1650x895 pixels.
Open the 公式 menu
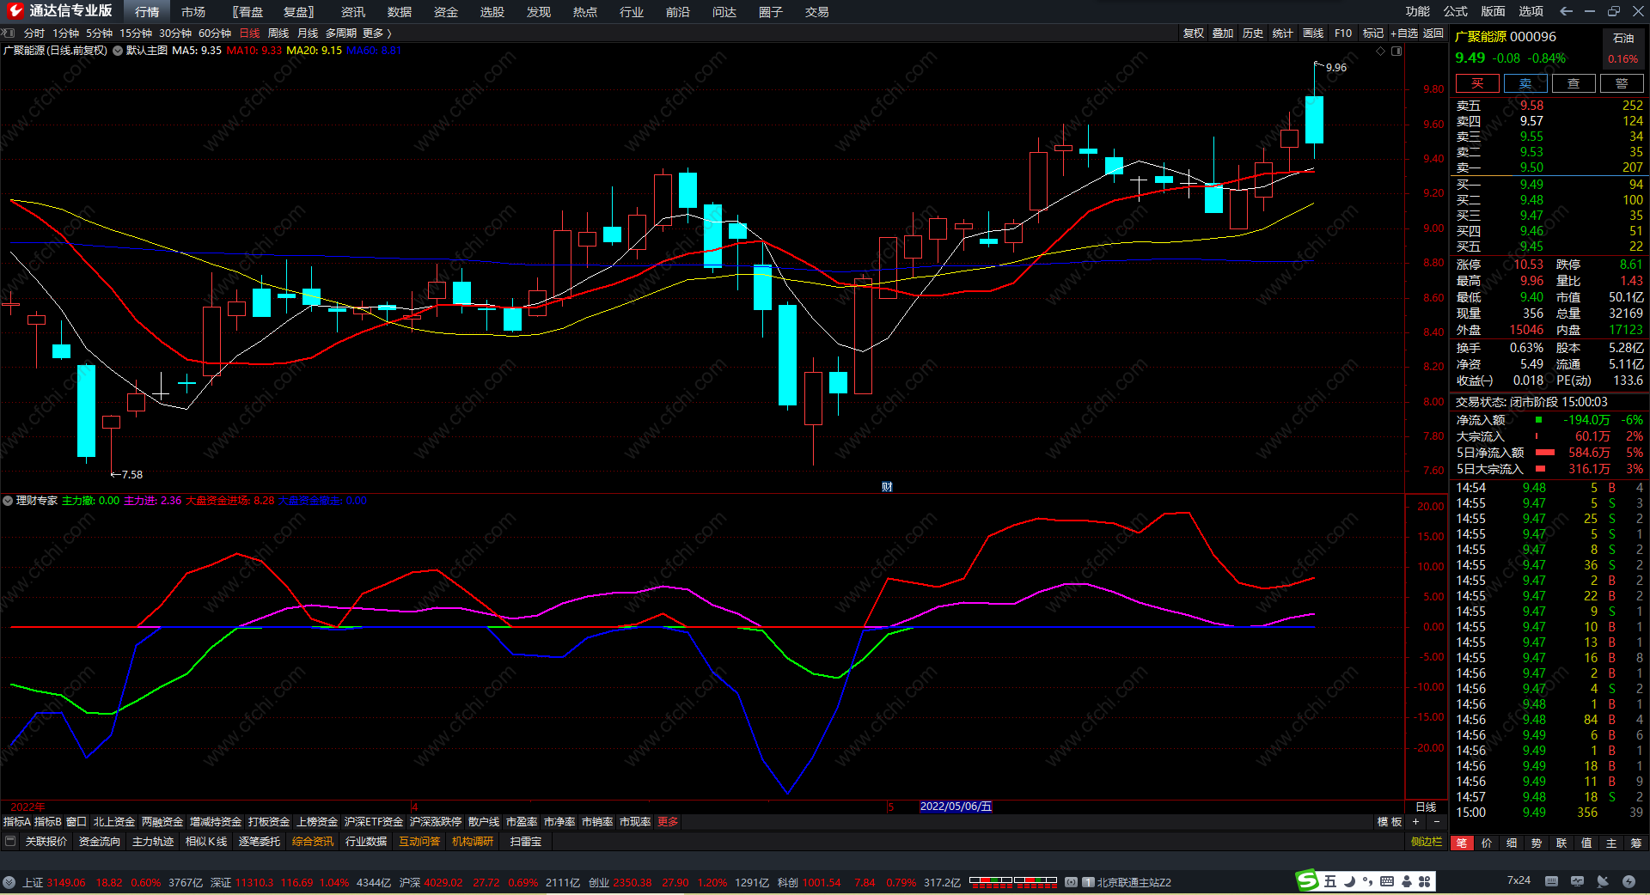click(x=1456, y=11)
